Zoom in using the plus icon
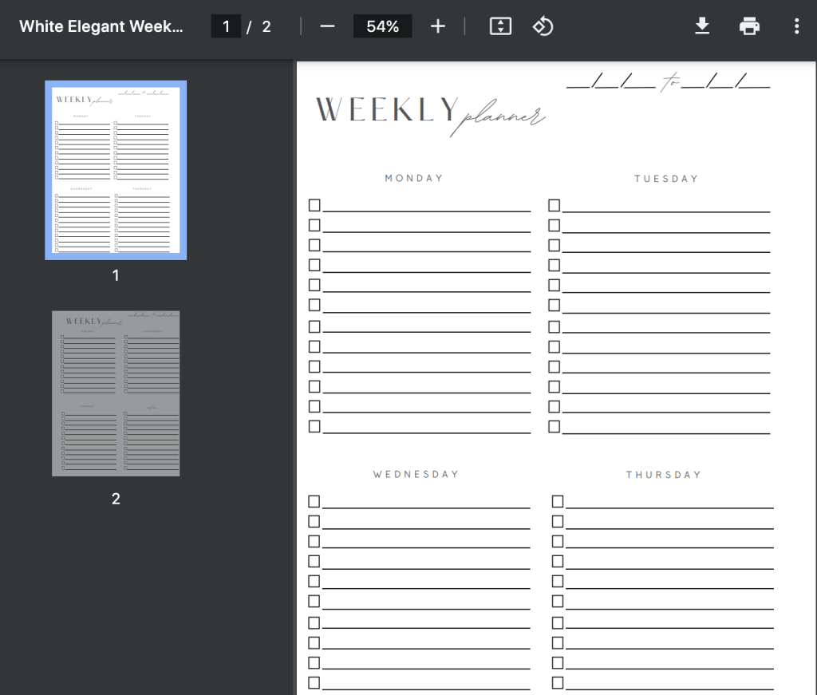This screenshot has height=695, width=817. coord(437,26)
